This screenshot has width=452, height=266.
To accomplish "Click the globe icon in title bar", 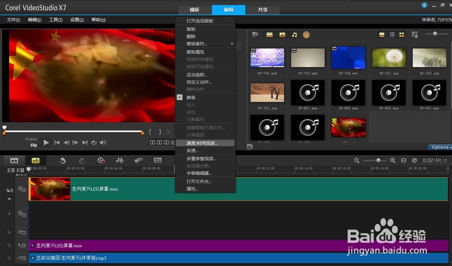I will 424,5.
